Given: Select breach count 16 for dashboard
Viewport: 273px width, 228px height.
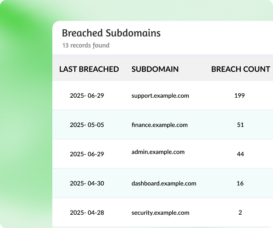Looking at the screenshot, I should point(240,183).
